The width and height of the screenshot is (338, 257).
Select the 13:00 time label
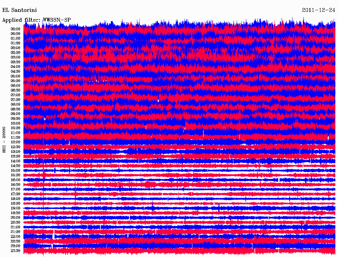[16, 152]
